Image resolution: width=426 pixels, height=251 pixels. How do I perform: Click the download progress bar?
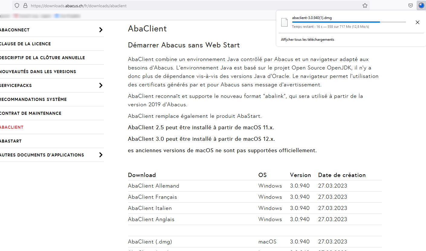point(349,22)
